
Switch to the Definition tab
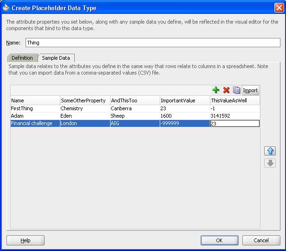[x=22, y=58]
